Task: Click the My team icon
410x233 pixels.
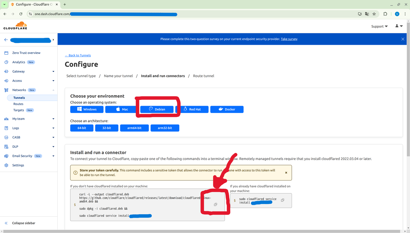Action: click(6, 119)
